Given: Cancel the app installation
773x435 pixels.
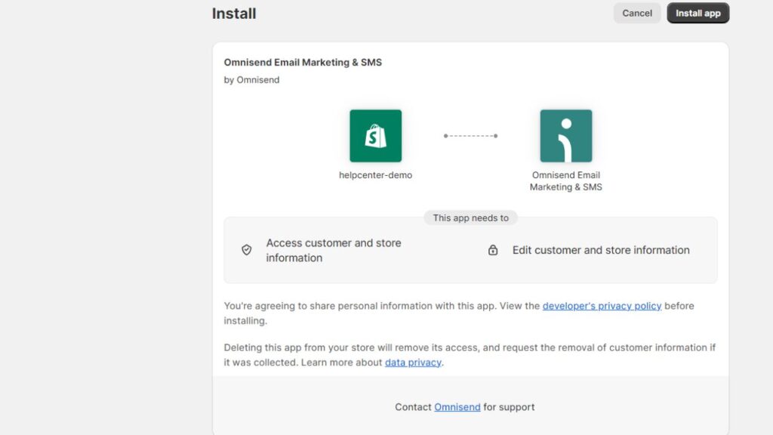Looking at the screenshot, I should pyautogui.click(x=637, y=14).
